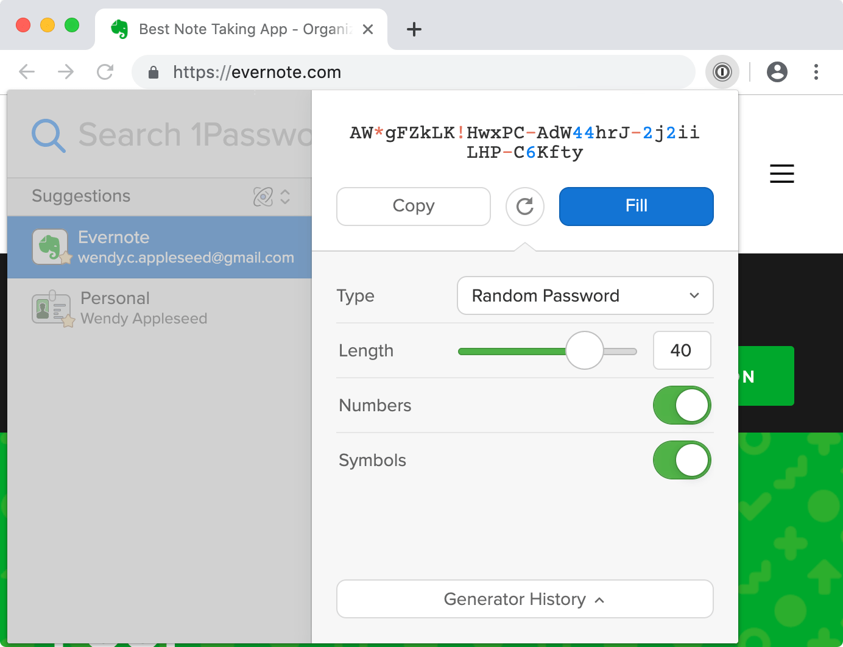Screen dimensions: 843x647
Task: Click the browser back arrow
Action: pos(27,72)
